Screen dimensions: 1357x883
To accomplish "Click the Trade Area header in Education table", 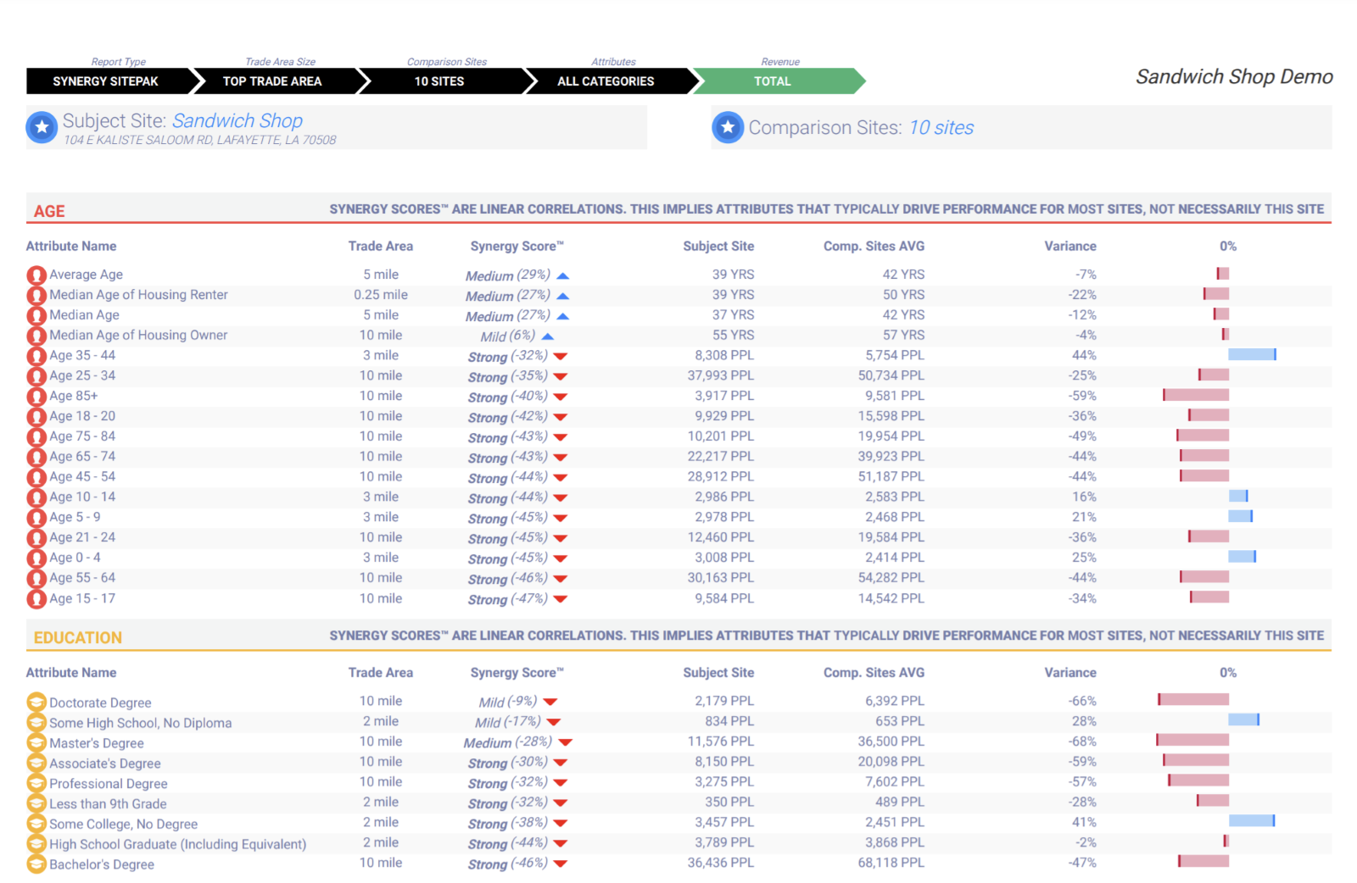I will pyautogui.click(x=381, y=673).
